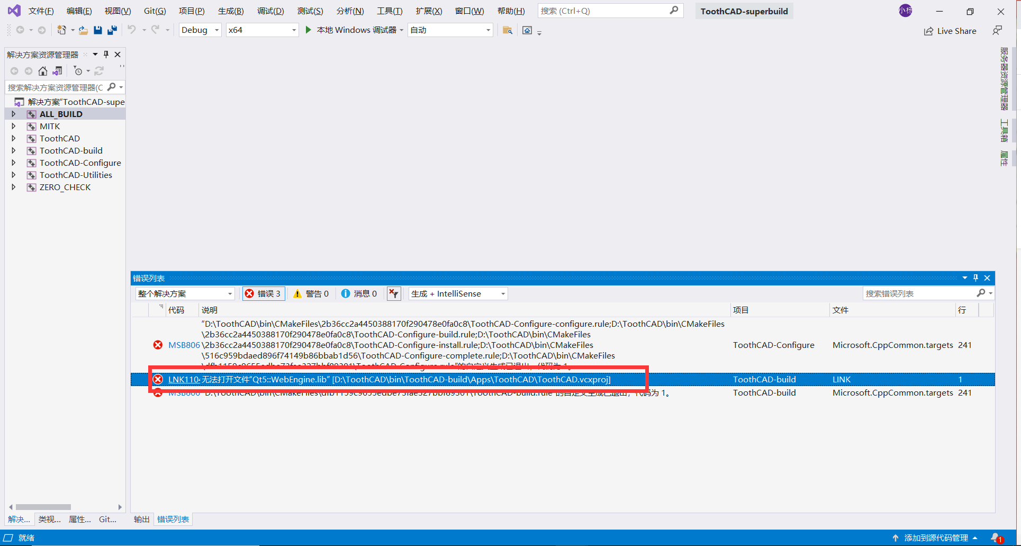1021x546 pixels.
Task: Click the notification bell in status bar
Action: [x=997, y=538]
